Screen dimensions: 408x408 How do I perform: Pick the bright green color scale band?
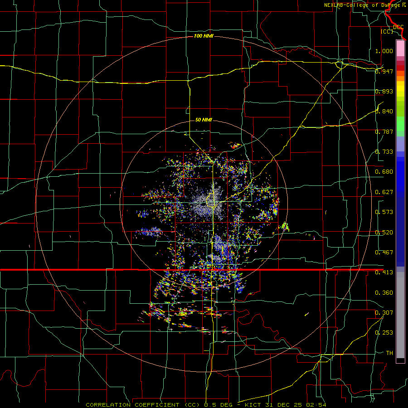click(x=400, y=124)
